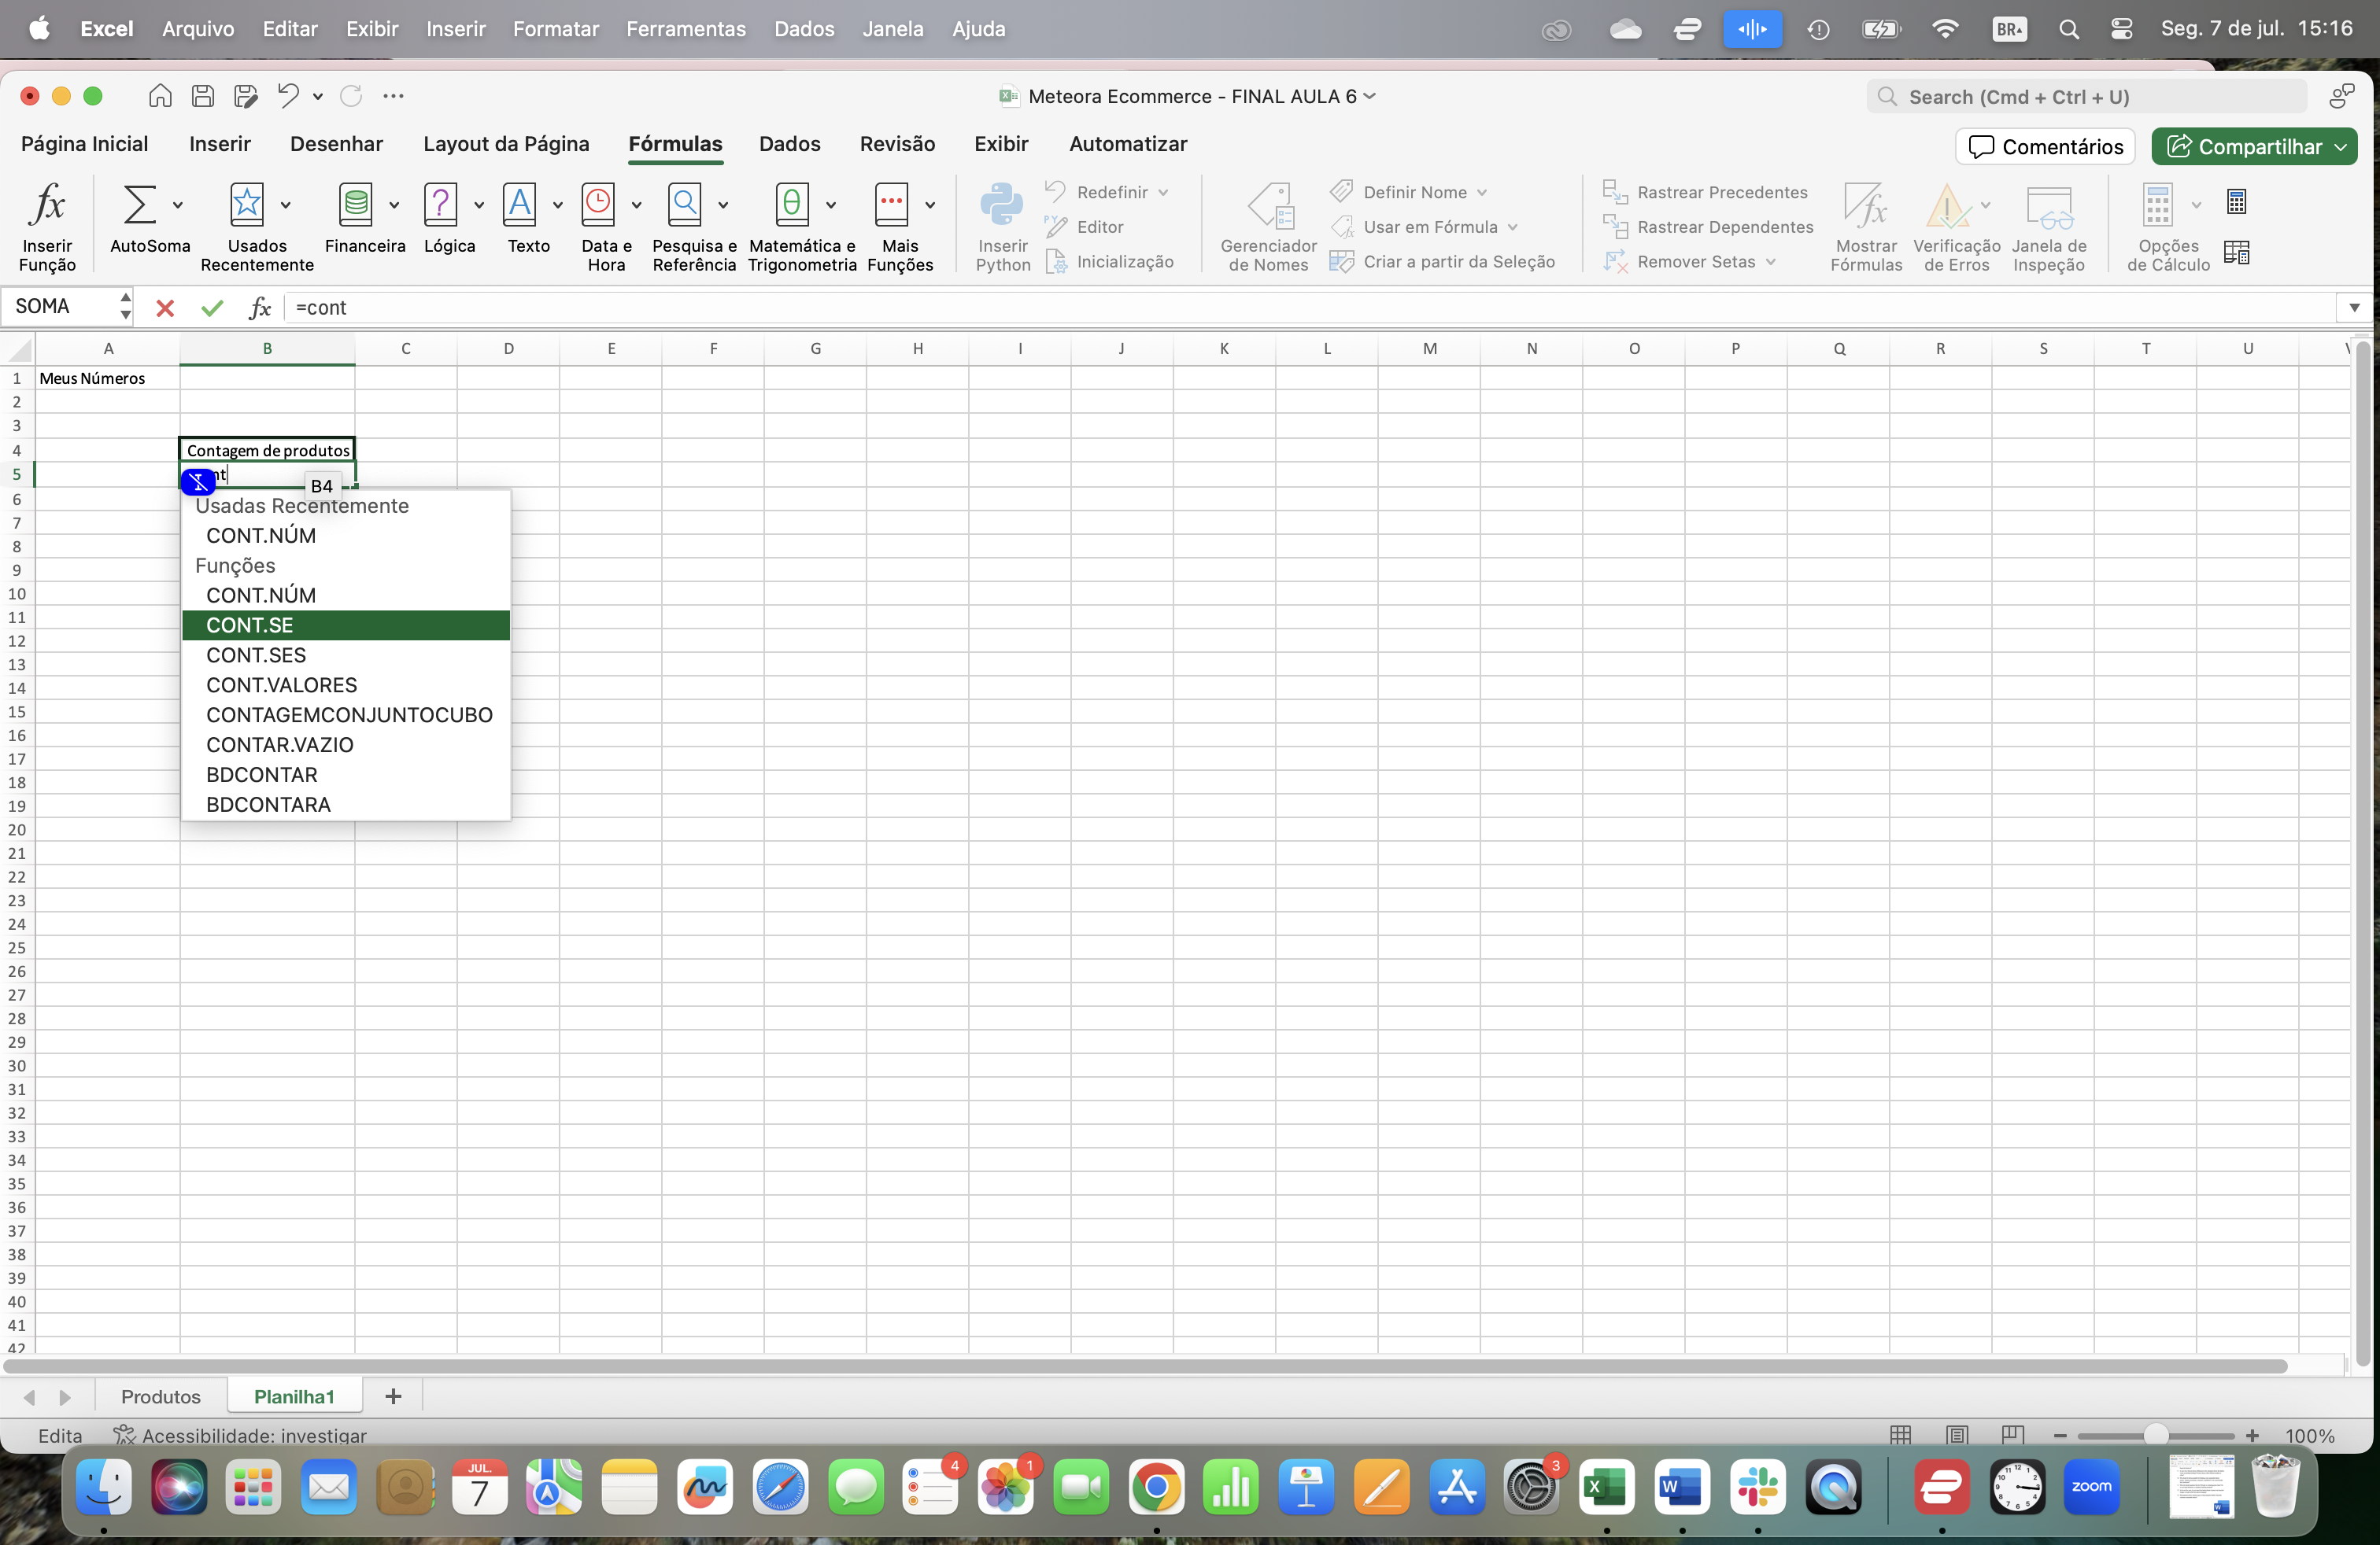Click the calculate now calculator icon
2380x1545 pixels.
pyautogui.click(x=2237, y=202)
